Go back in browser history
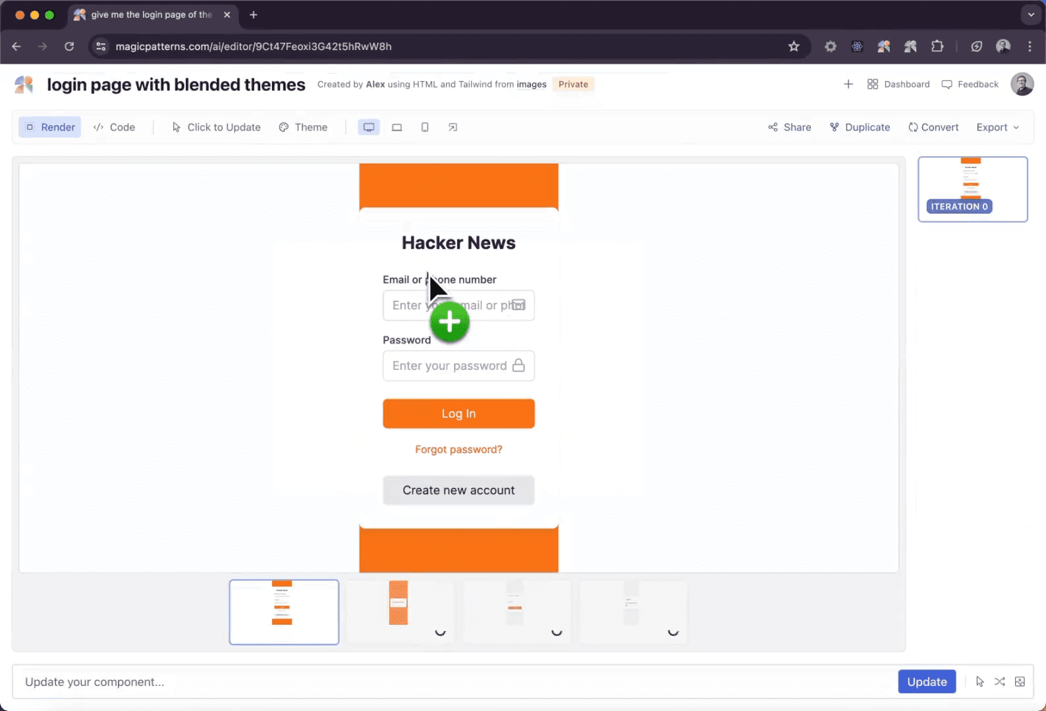The image size is (1046, 711). coord(16,46)
